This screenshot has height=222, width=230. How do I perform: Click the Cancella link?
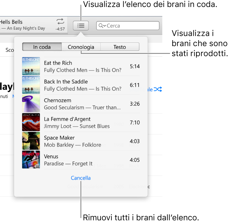(x=81, y=178)
